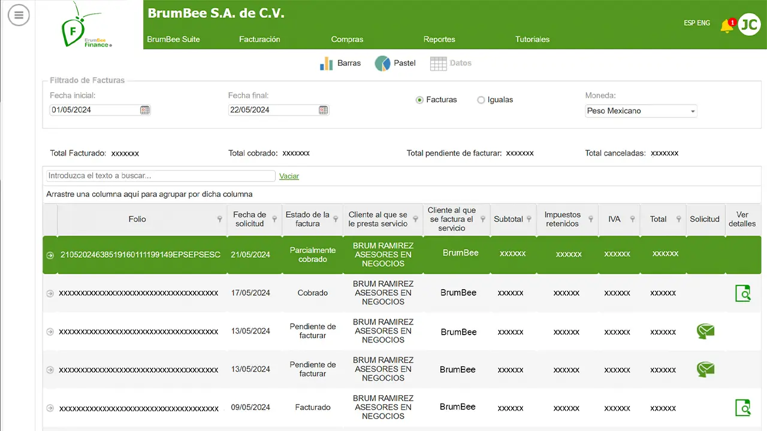Click the 21/05/2024 date cell

tap(250, 255)
